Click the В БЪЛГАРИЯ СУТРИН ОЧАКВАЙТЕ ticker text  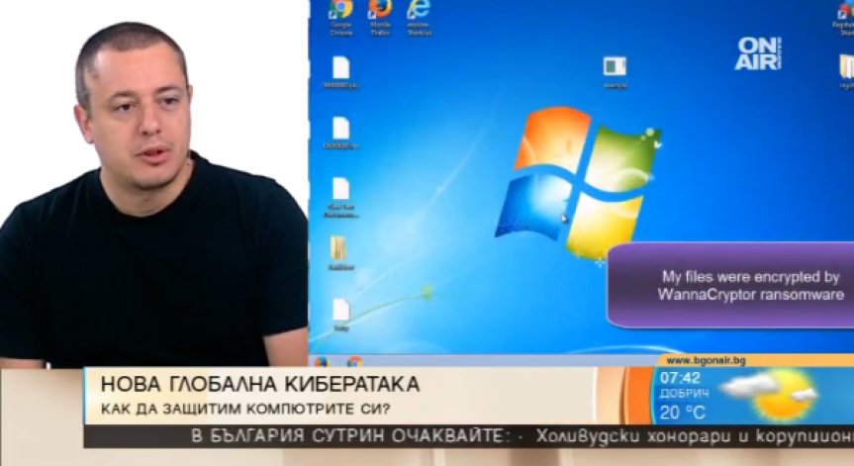point(349,436)
